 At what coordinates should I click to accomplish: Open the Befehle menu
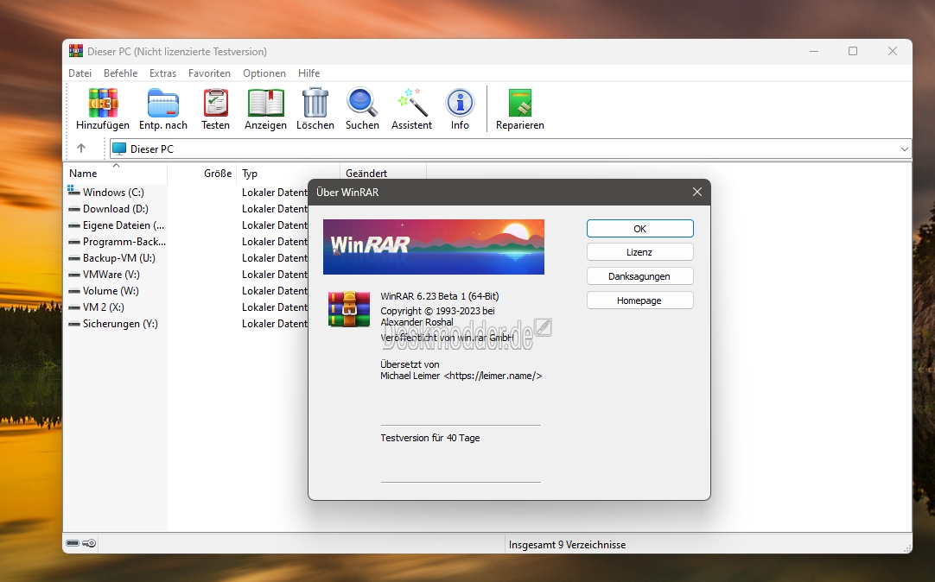pyautogui.click(x=120, y=73)
